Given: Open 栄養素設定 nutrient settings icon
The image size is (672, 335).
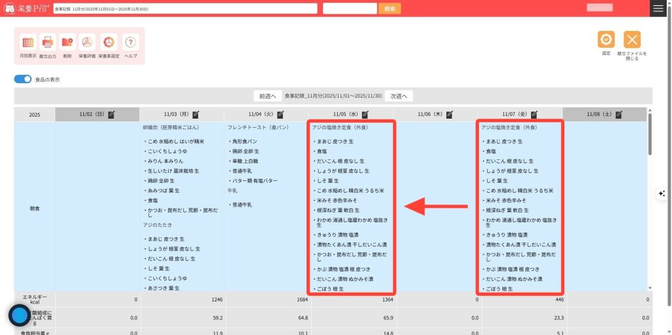Looking at the screenshot, I should click(109, 43).
